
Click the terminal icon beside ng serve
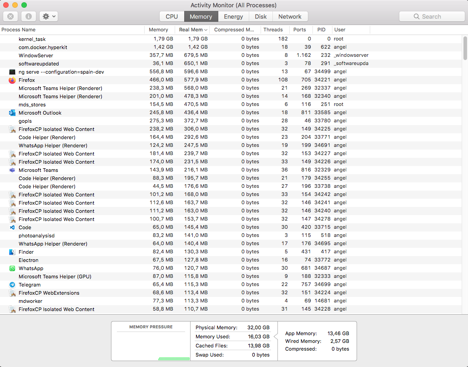pyautogui.click(x=12, y=72)
